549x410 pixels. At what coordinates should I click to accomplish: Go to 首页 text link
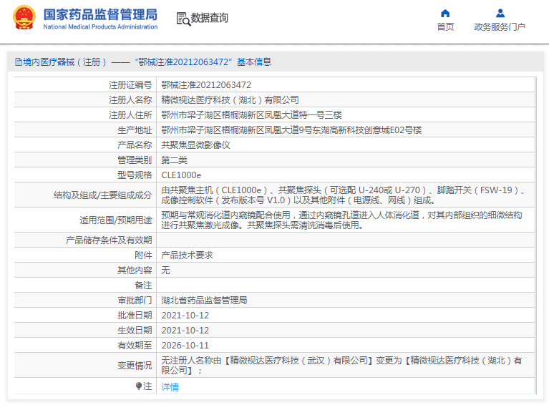click(445, 27)
